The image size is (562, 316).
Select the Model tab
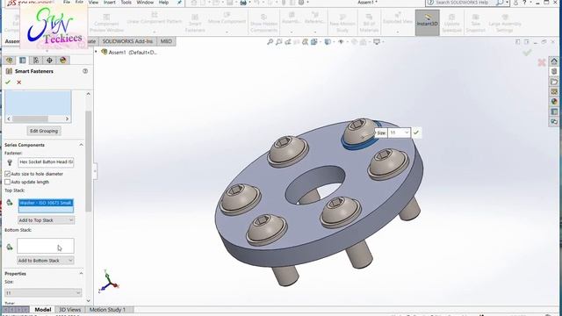(x=43, y=309)
